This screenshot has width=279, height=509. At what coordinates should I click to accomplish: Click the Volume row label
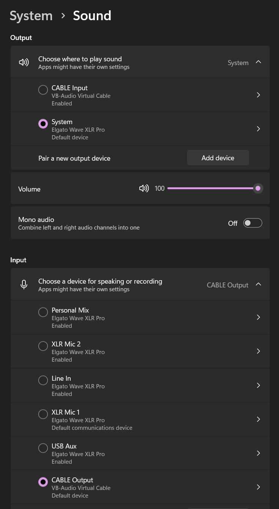[x=29, y=189]
